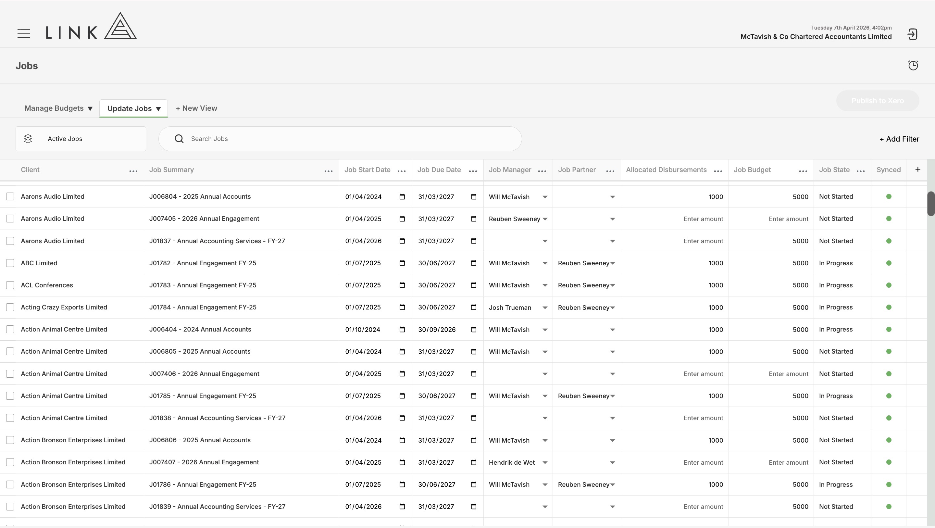Tick the ABC Limited row checkbox
935x528 pixels.
(10, 263)
